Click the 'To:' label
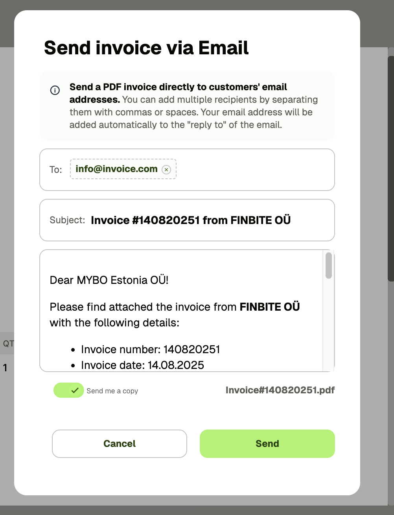The image size is (394, 515). point(56,170)
